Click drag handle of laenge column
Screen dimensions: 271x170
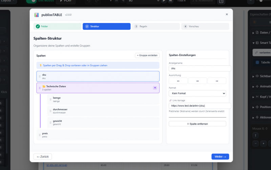pyautogui.click(x=50, y=99)
